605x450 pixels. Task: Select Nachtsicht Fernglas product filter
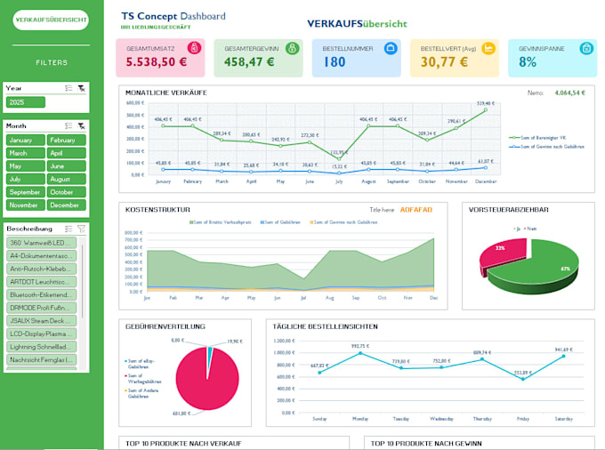[41, 360]
